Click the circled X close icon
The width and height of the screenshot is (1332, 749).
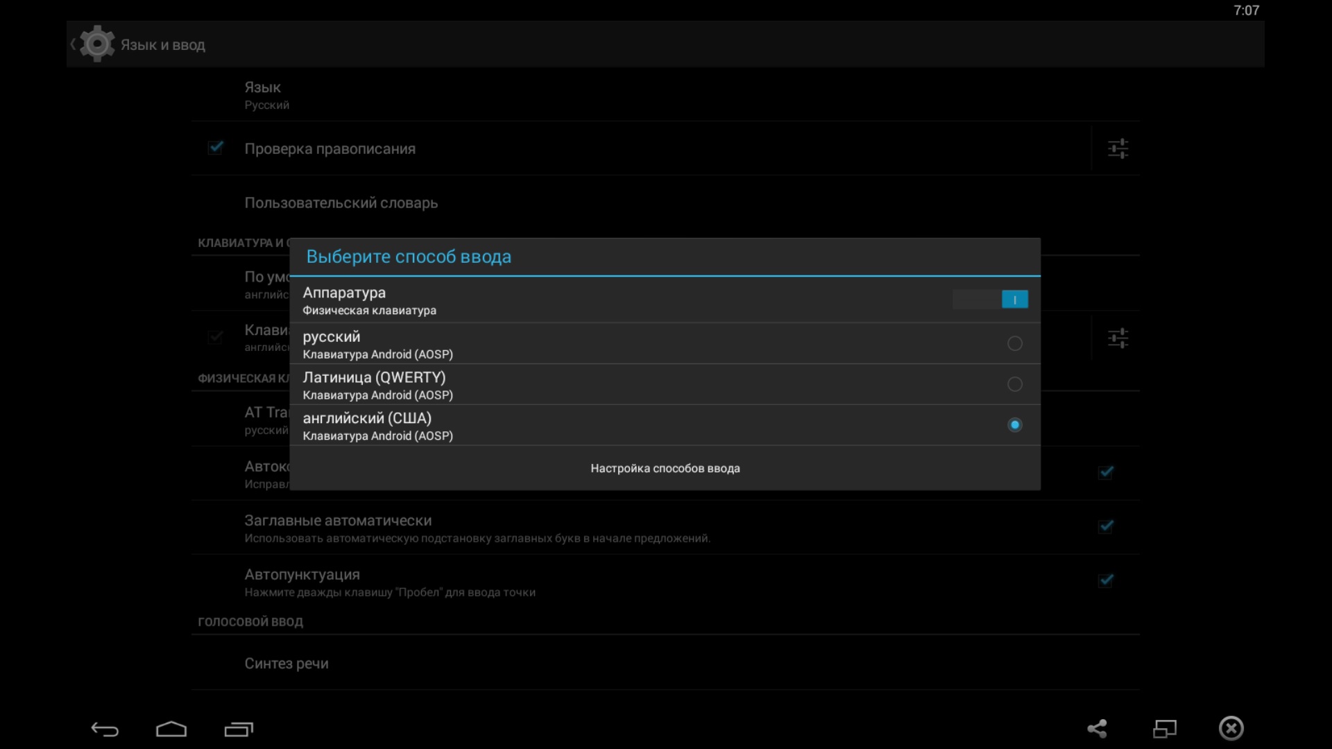click(x=1231, y=728)
